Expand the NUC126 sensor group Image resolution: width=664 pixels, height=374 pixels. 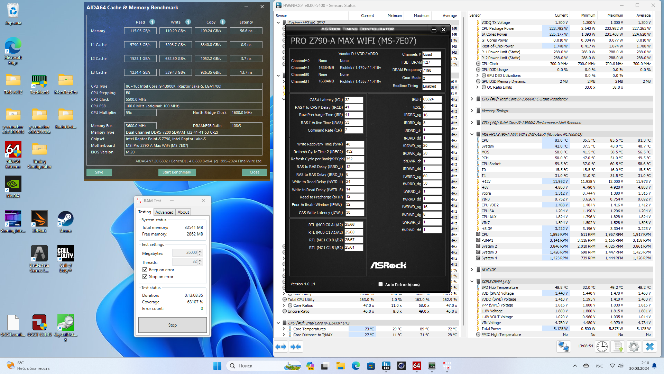pos(472,270)
